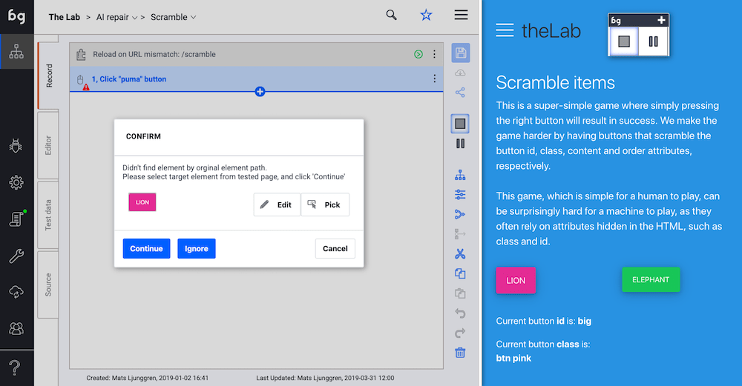Click stop in floating bg widget

tap(624, 41)
